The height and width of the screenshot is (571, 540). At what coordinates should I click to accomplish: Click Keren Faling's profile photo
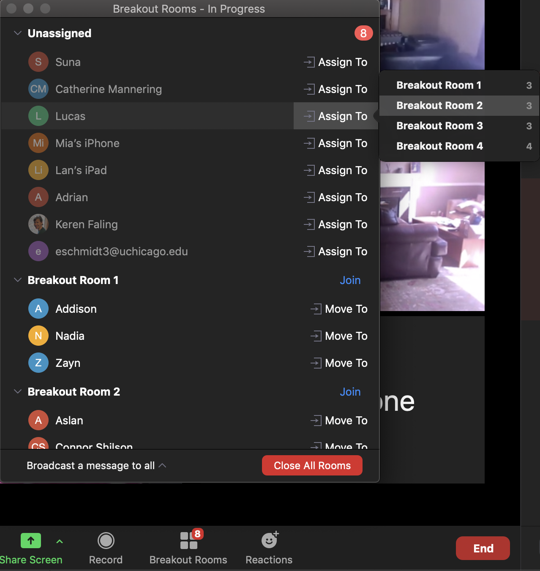38,224
